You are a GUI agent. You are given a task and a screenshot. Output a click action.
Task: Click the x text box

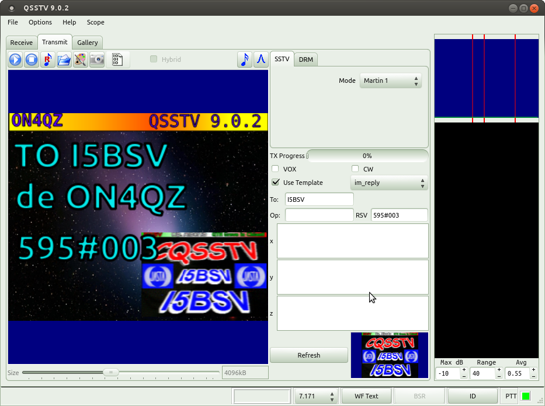353,241
